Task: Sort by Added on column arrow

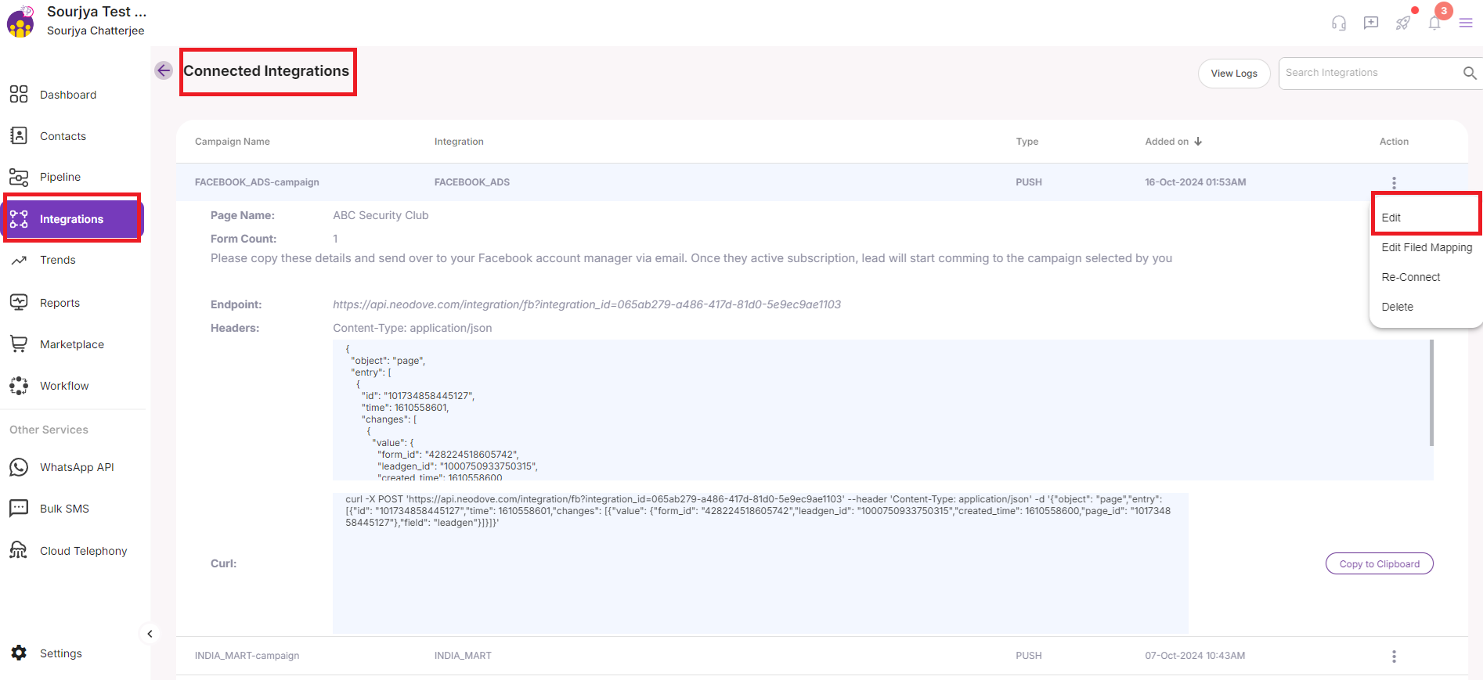Action: click(1198, 142)
